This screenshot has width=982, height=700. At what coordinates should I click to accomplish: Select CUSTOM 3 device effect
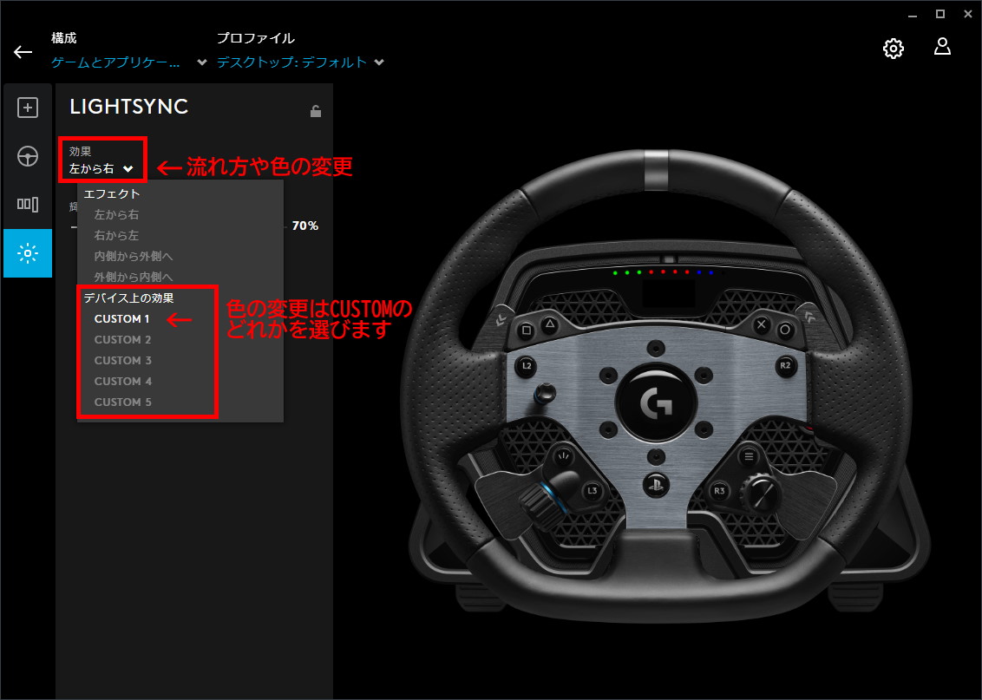tap(123, 360)
